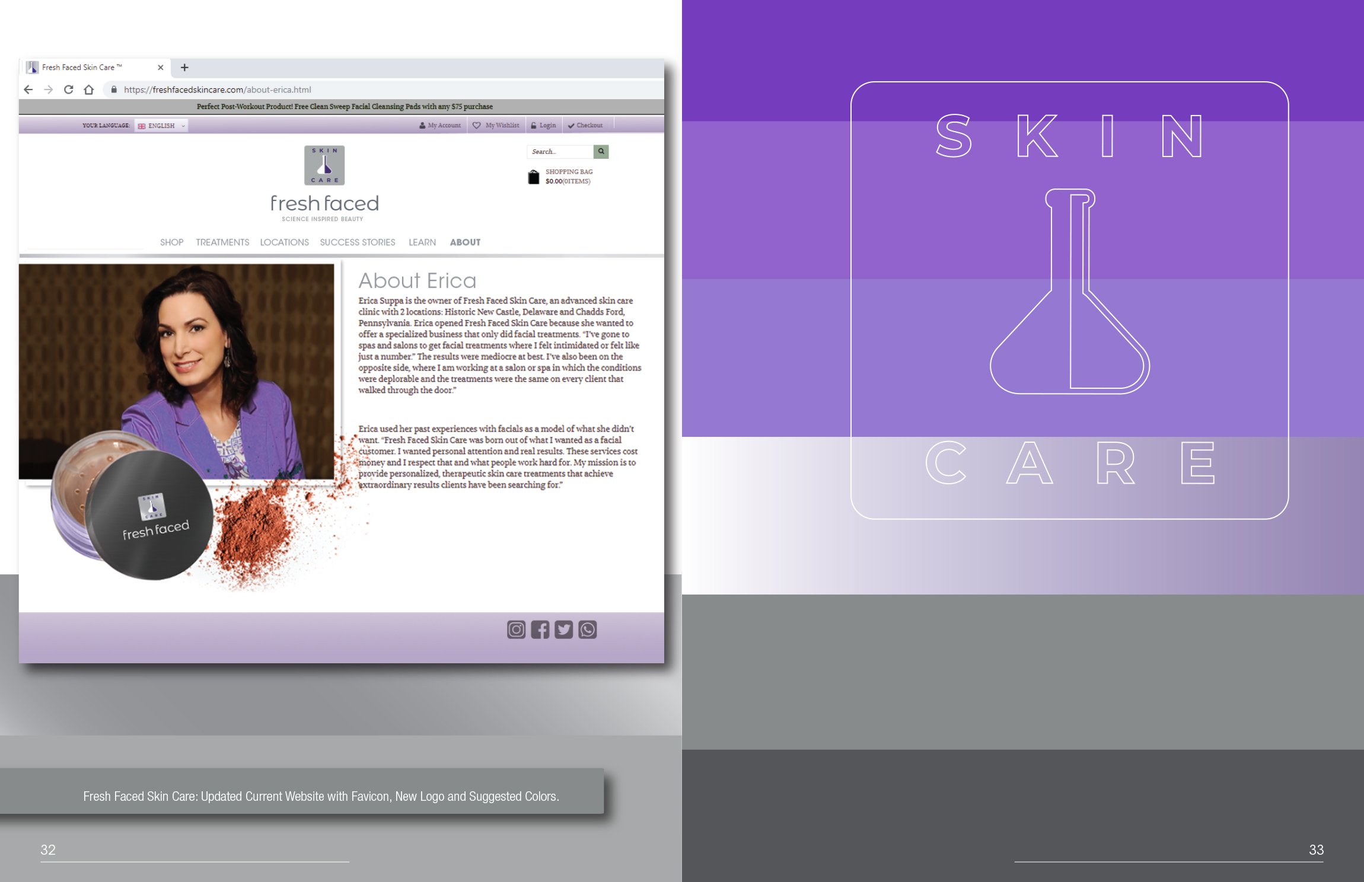Click the Login link
Viewport: 1364px width, 882px height.
click(x=543, y=125)
